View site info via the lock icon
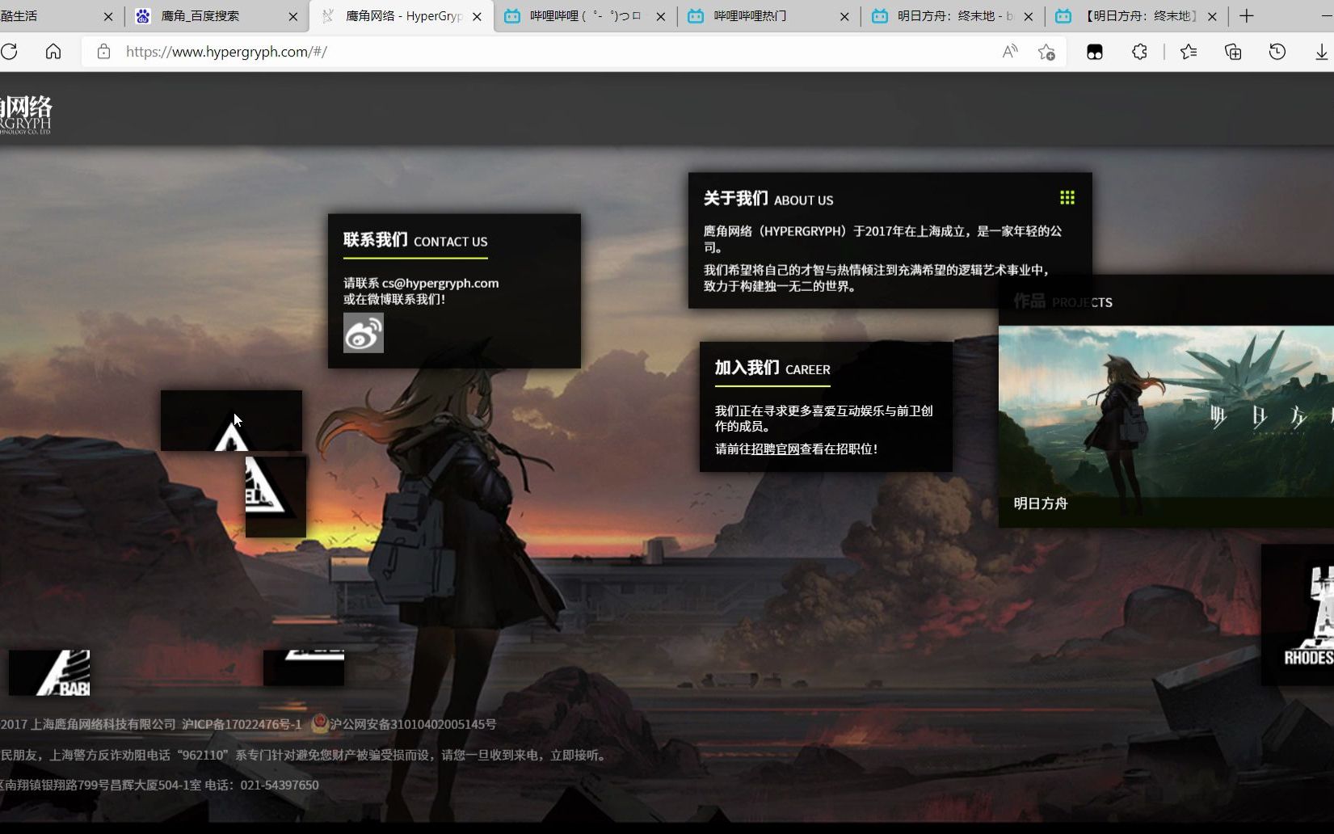Image resolution: width=1334 pixels, height=834 pixels. [103, 52]
